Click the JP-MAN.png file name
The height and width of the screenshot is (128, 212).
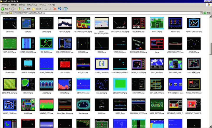[x=10, y=73]
